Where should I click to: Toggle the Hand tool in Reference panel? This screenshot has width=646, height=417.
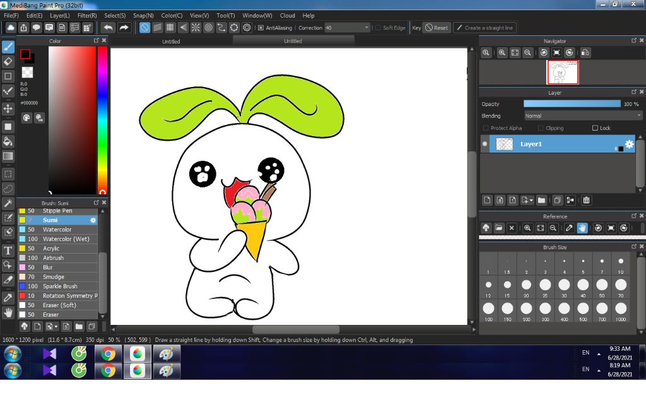point(582,228)
